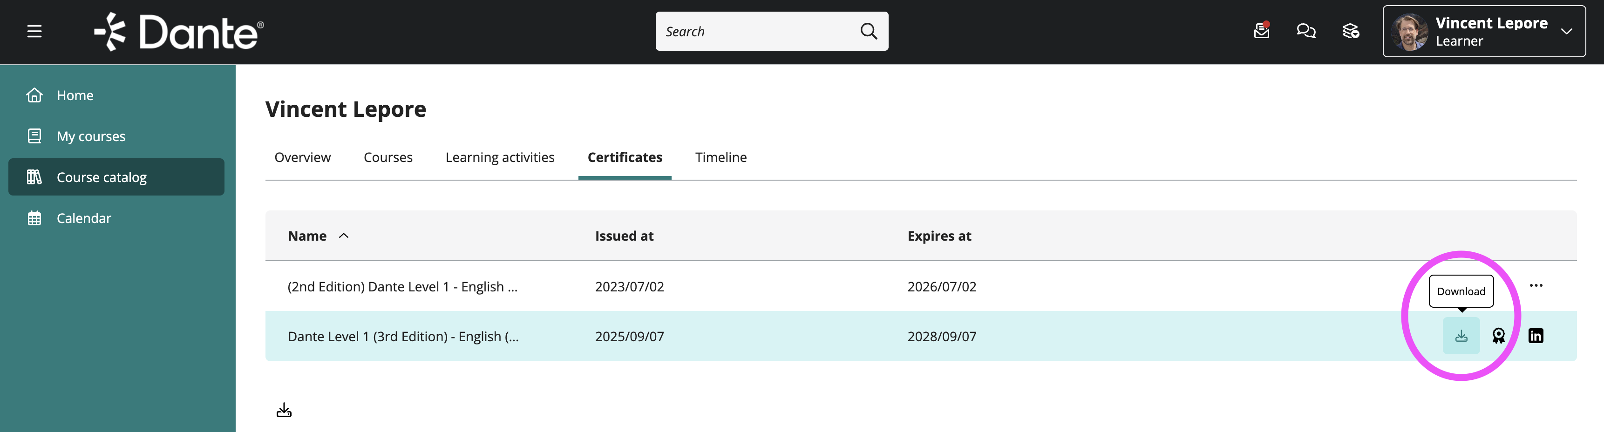This screenshot has width=1604, height=432.
Task: Click into the Search input field
Action: [x=754, y=31]
